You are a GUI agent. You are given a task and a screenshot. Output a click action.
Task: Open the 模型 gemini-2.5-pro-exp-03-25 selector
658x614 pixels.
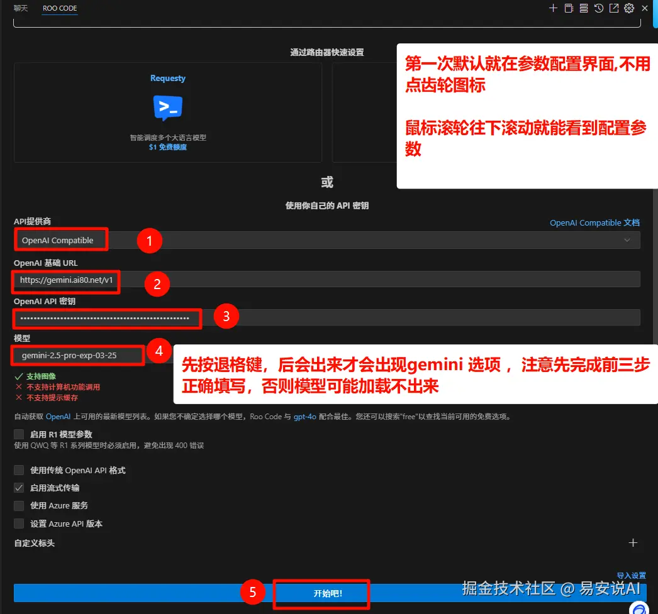79,356
